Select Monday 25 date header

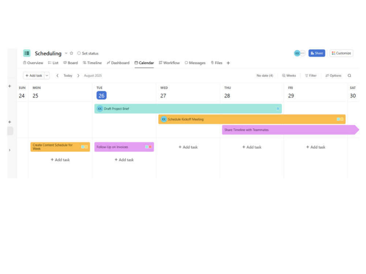click(36, 95)
